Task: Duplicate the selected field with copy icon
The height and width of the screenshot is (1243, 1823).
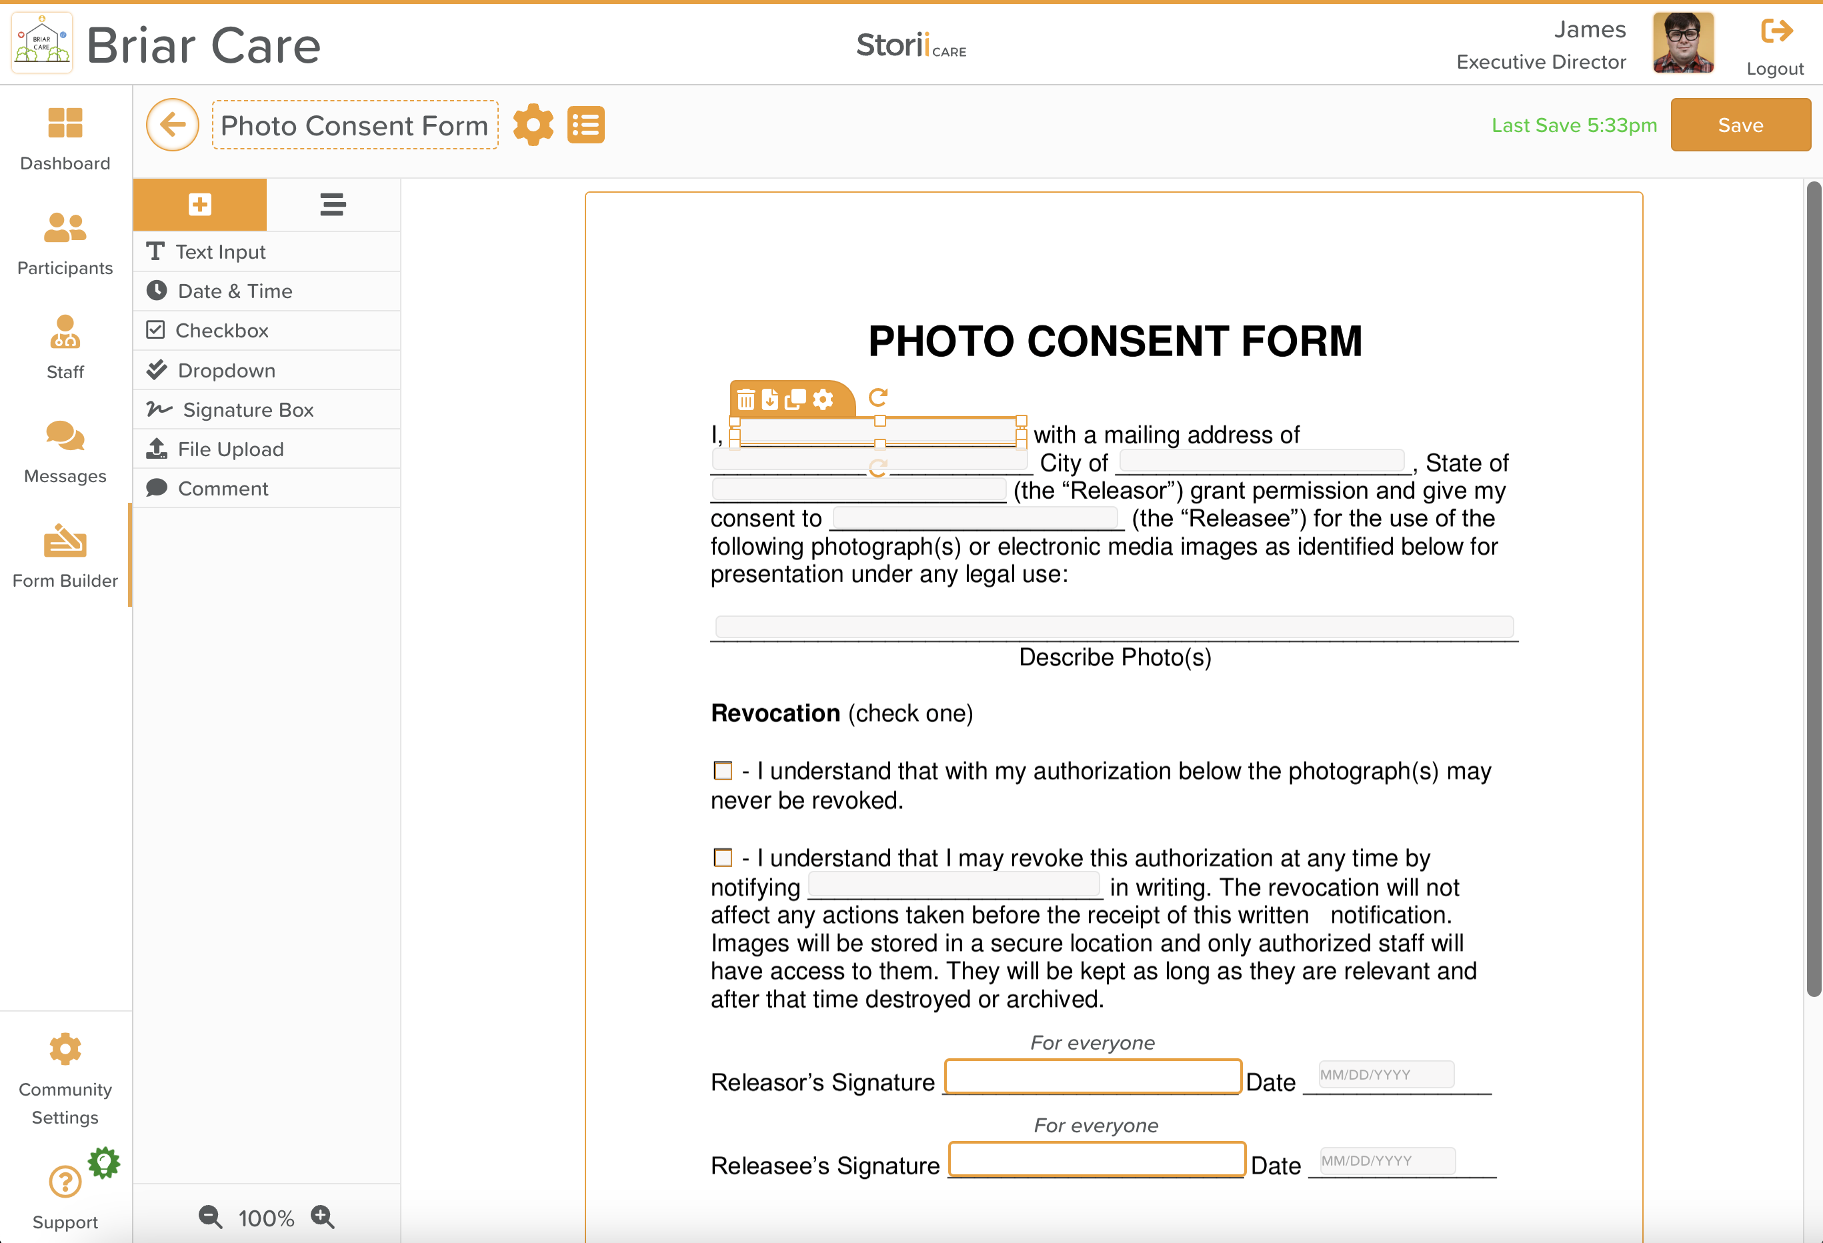Action: point(795,399)
